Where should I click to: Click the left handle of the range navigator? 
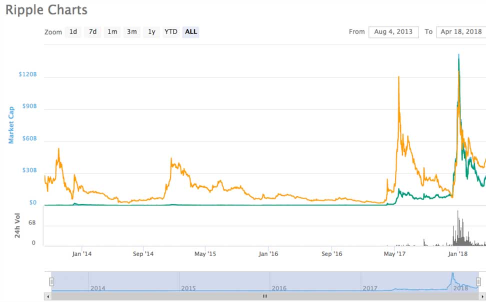pos(51,281)
